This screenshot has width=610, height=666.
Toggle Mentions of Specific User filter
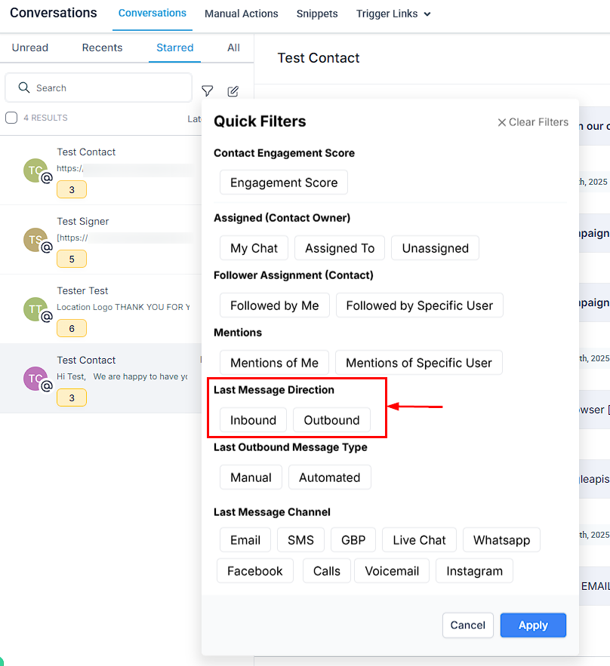pos(419,363)
